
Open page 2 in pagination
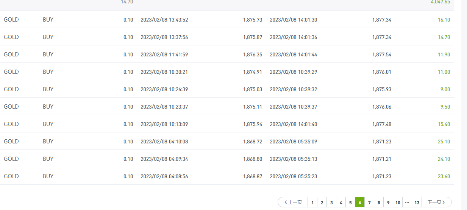tap(322, 202)
